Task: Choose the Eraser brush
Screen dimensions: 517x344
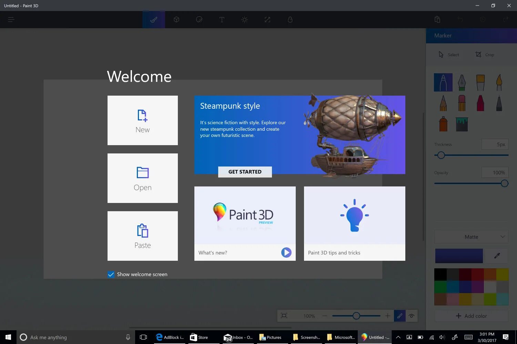Action: click(x=462, y=103)
